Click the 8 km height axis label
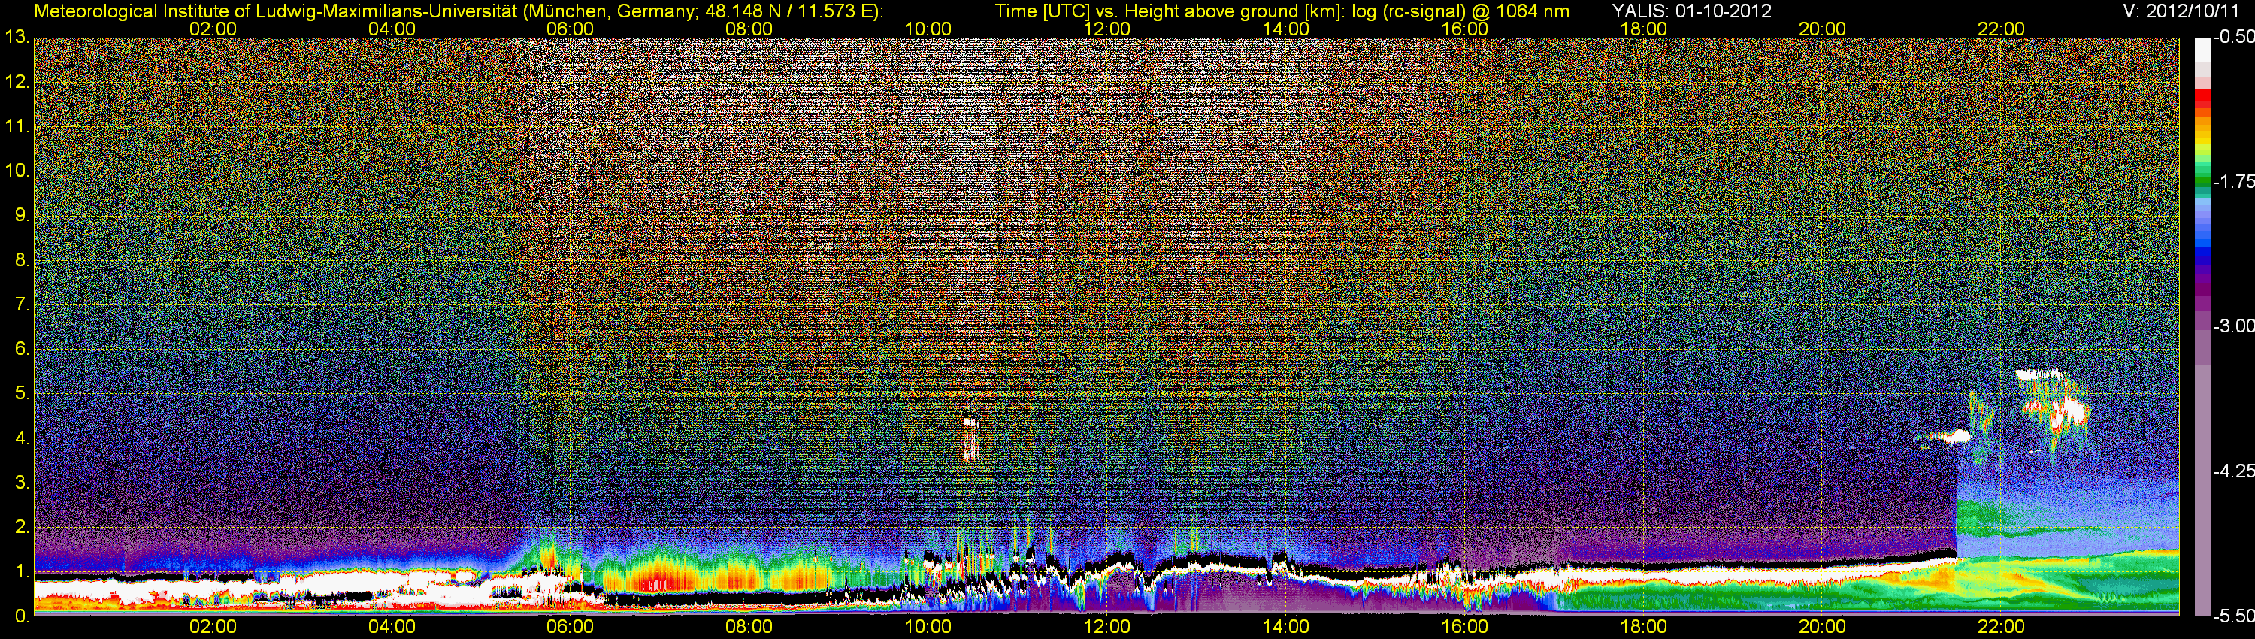The width and height of the screenshot is (2255, 639). coord(22,260)
